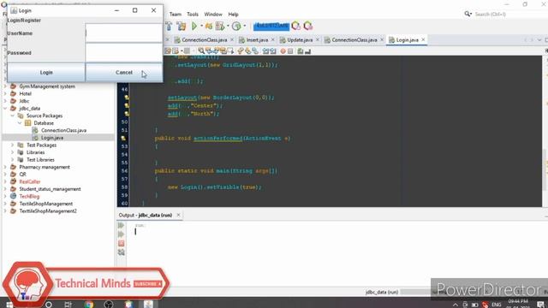
Task: Show hidden system tray icons chevron
Action: coord(455,305)
